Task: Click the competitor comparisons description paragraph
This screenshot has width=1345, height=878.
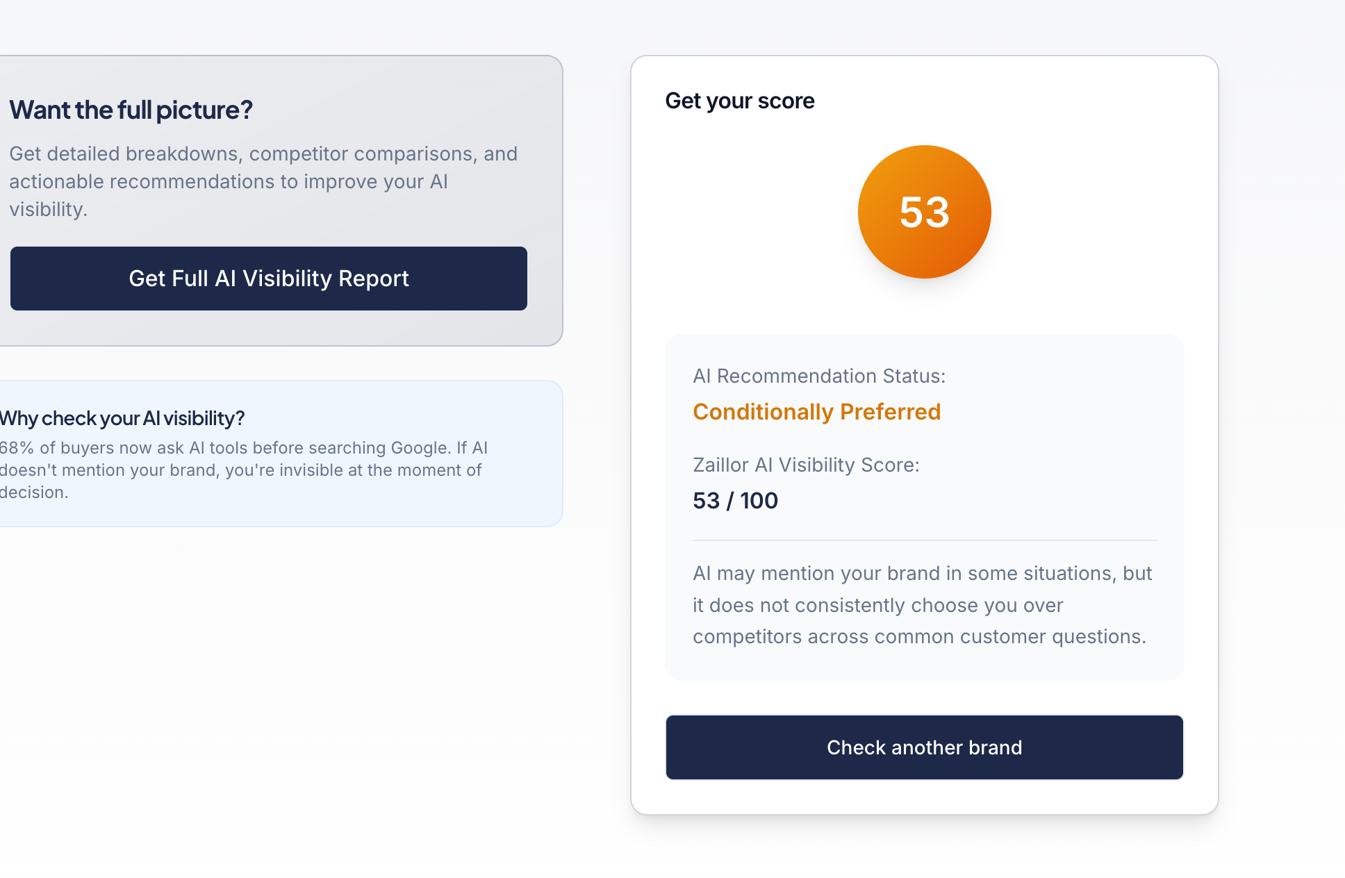Action: coord(264,181)
